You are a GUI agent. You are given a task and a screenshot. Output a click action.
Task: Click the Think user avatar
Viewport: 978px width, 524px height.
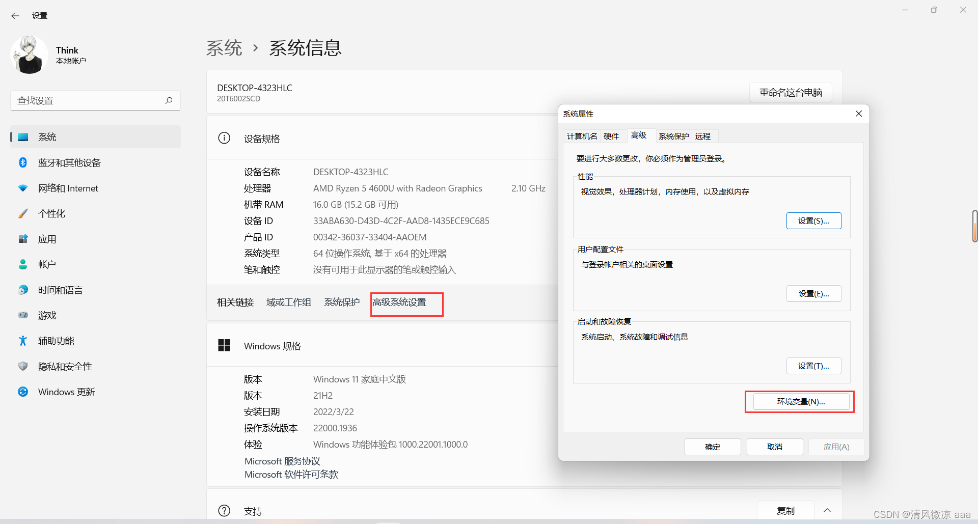29,54
